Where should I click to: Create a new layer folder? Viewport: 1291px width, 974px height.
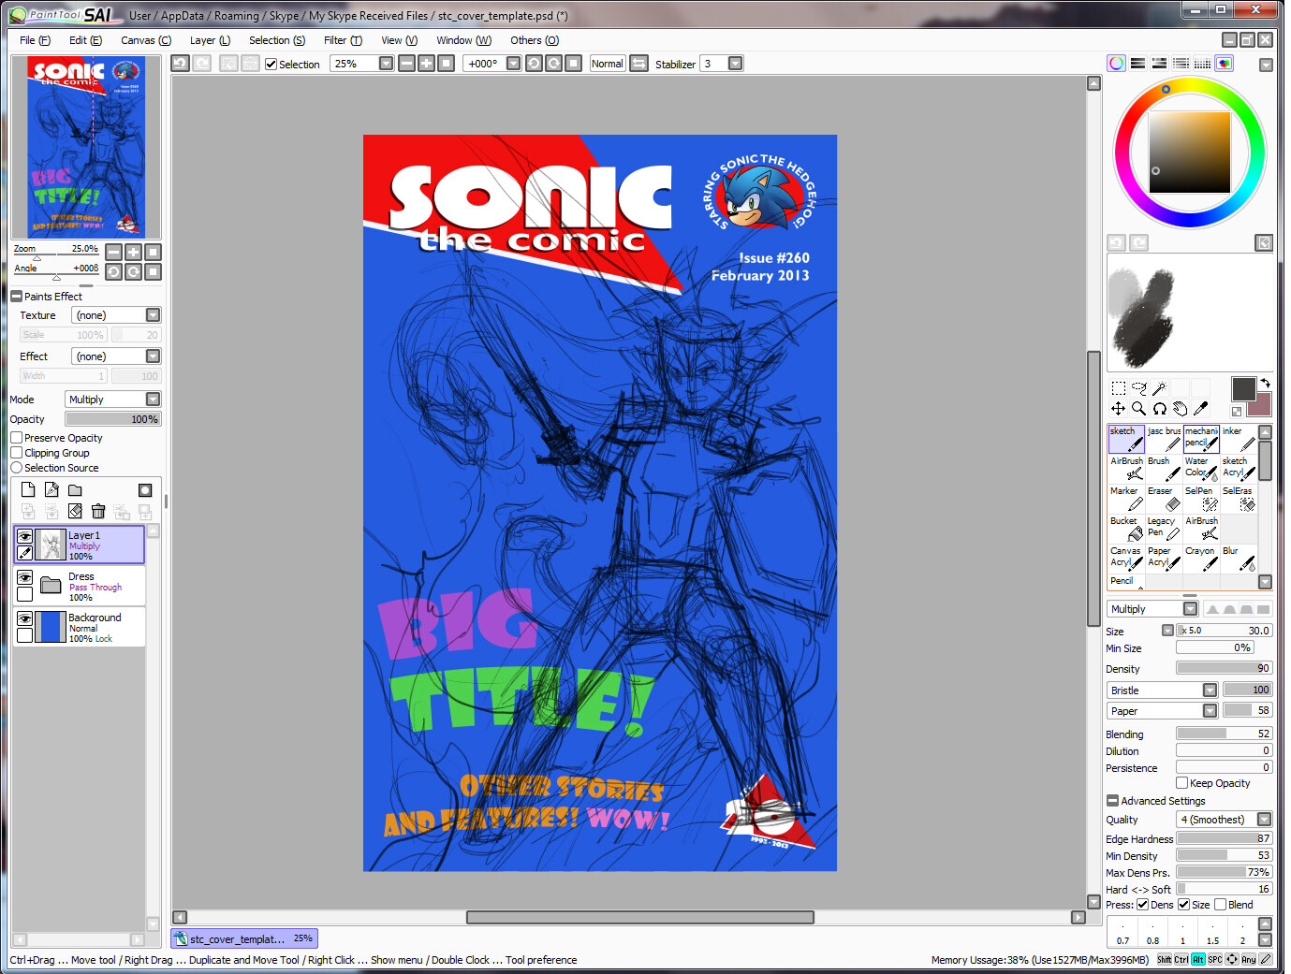click(x=75, y=490)
